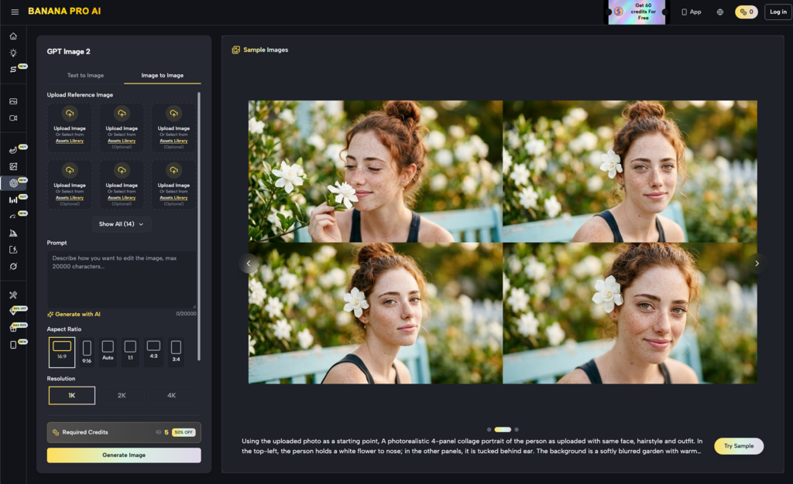The width and height of the screenshot is (793, 484).
Task: Open the wrench tools icon in sidebar
Action: (x=13, y=295)
